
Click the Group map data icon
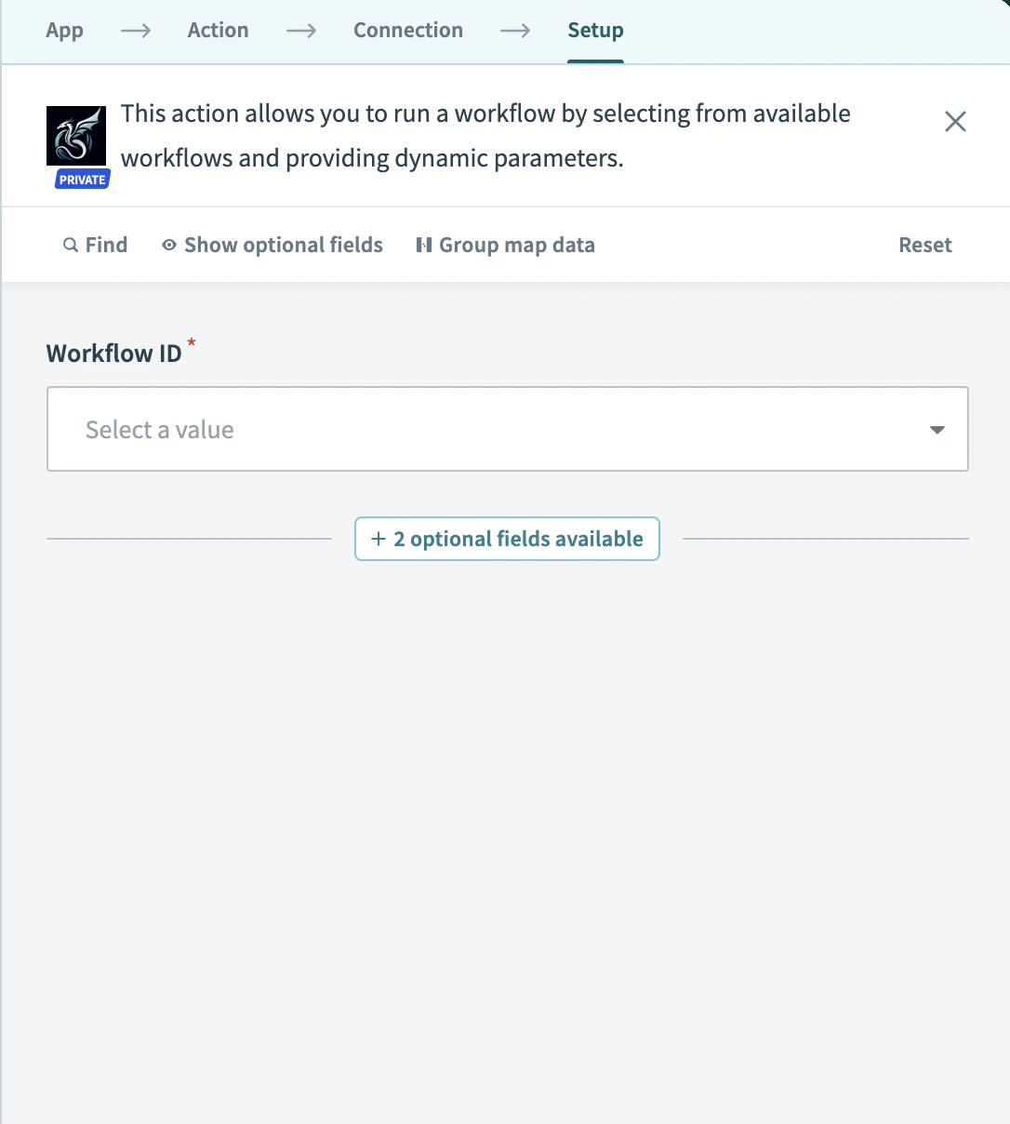424,245
